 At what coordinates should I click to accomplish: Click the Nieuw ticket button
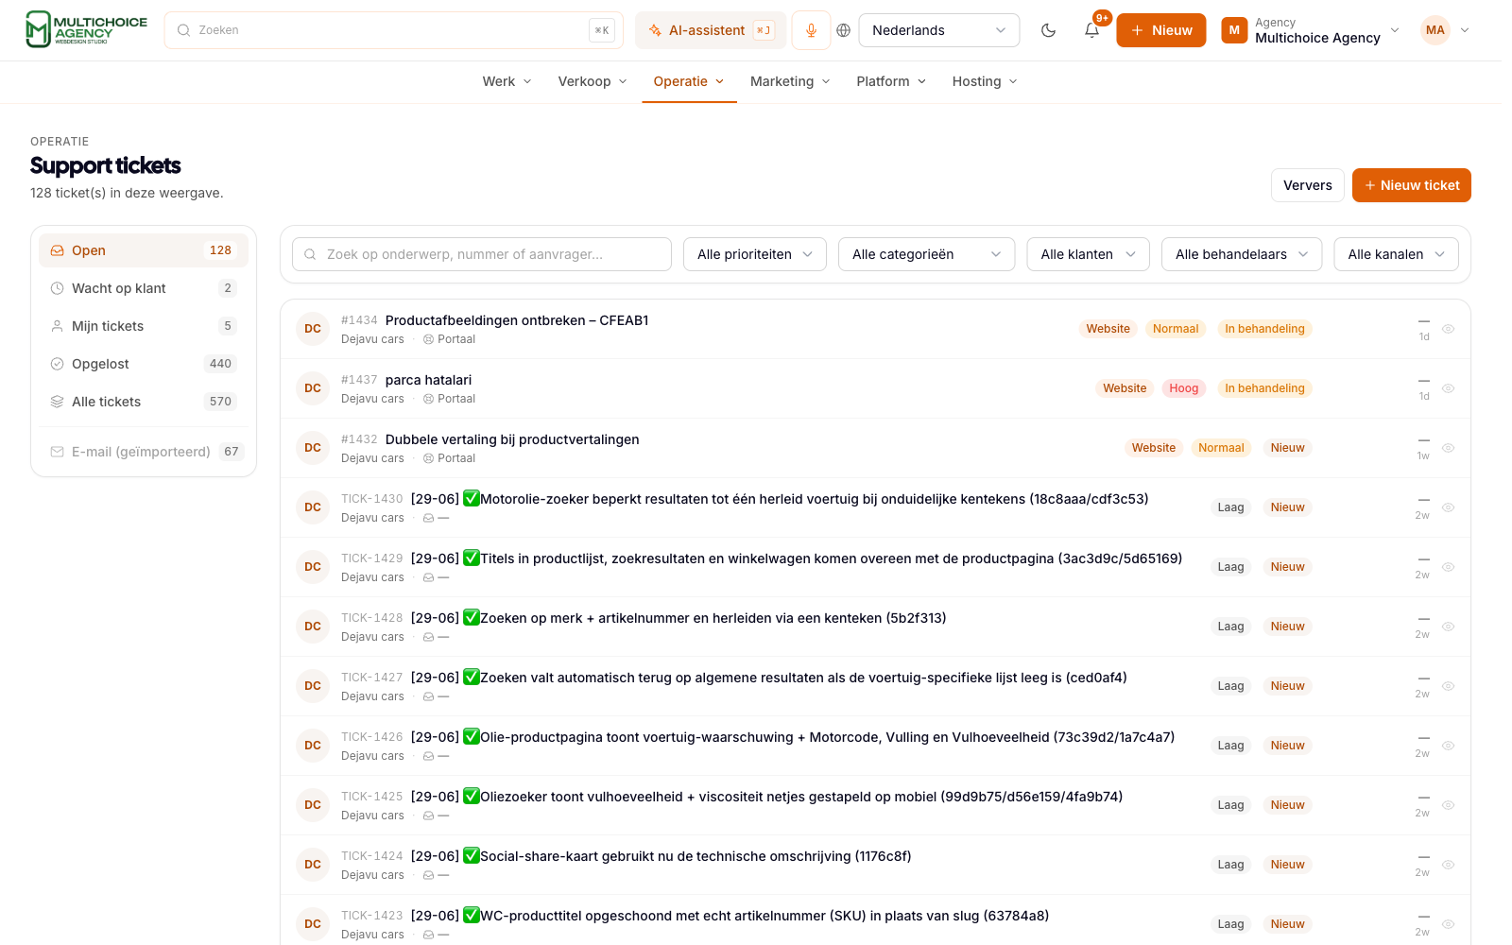coord(1411,185)
